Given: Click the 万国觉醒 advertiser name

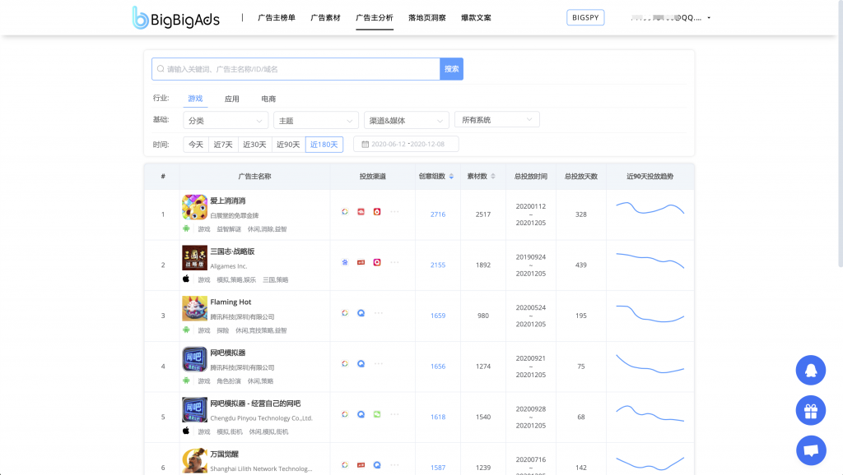Looking at the screenshot, I should pos(224,454).
